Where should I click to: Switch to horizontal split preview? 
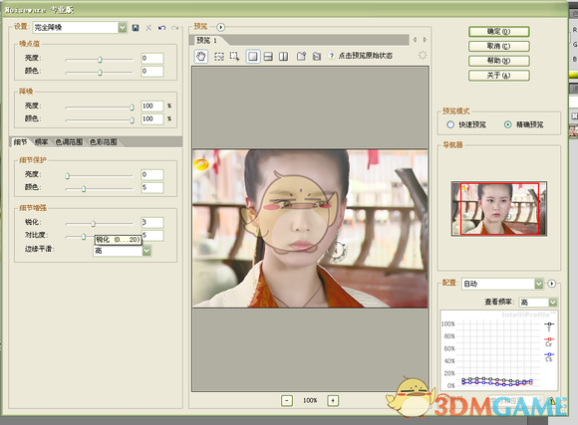pyautogui.click(x=268, y=57)
